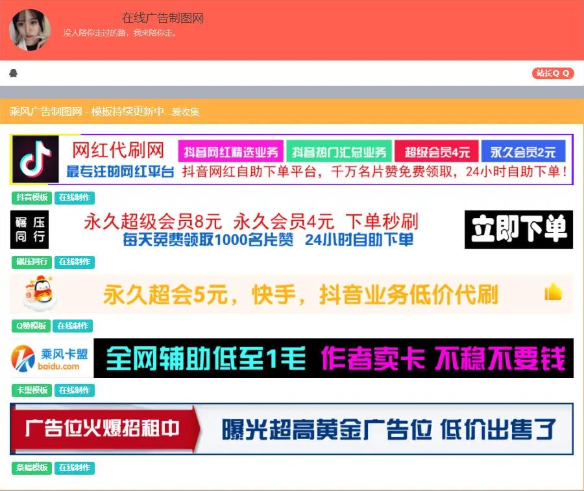The width and height of the screenshot is (584, 491).
Task: Click 每天免费领取1000名片赞 blue text
Action: pyautogui.click(x=208, y=240)
